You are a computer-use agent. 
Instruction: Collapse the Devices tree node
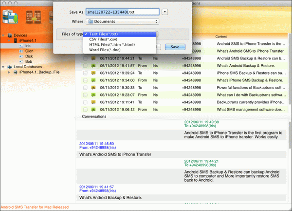click(x=3, y=35)
